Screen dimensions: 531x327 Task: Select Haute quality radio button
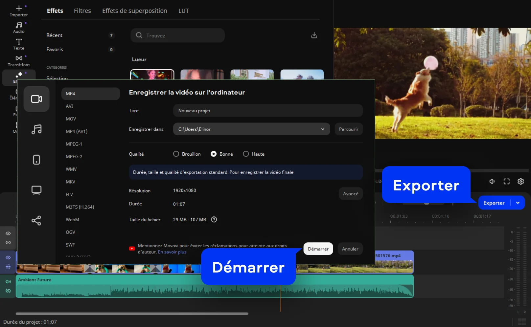tap(246, 154)
